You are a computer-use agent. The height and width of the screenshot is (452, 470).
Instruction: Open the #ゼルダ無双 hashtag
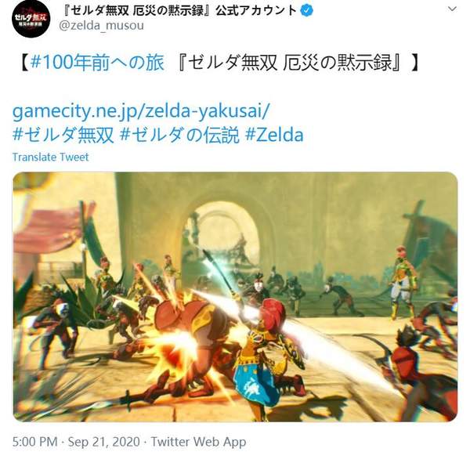tap(63, 135)
